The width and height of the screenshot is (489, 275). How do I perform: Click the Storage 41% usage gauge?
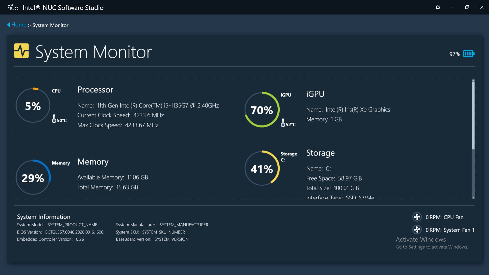262,168
